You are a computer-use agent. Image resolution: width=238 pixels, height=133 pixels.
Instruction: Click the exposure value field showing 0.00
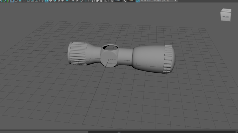tap(118, 1)
